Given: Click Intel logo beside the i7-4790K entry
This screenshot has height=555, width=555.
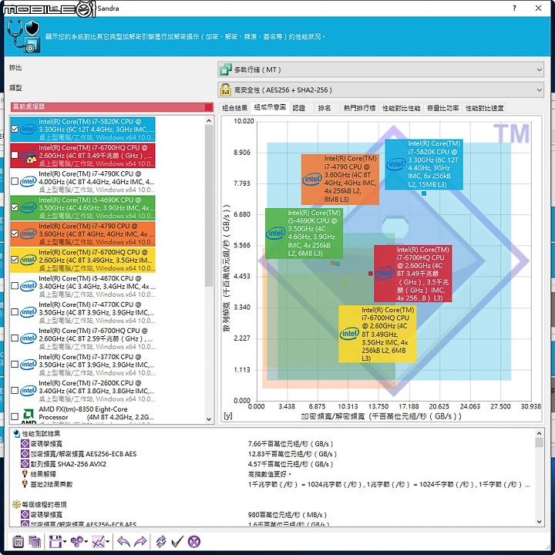Looking at the screenshot, I should (29, 182).
